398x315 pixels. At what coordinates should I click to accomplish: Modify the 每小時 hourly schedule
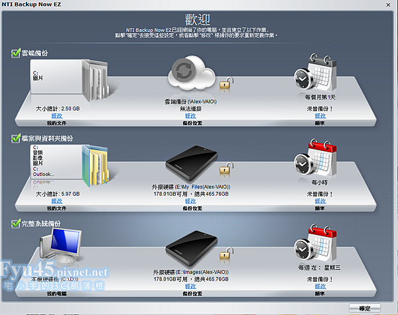(x=320, y=201)
